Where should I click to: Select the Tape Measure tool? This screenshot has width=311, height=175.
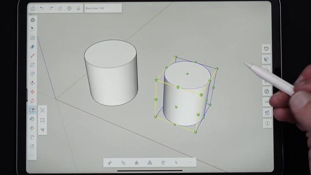coord(32,128)
